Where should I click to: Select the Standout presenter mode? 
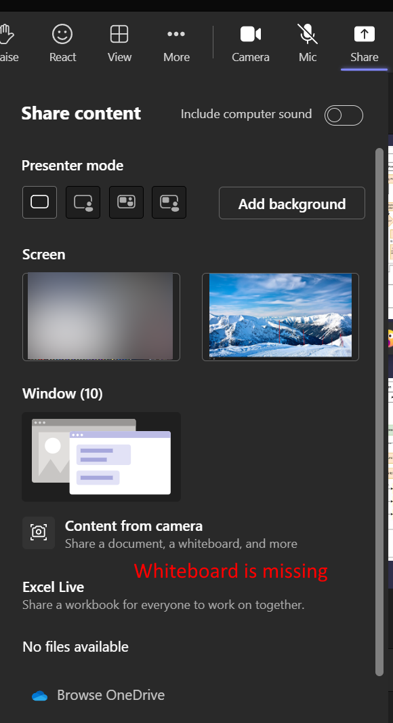click(83, 202)
